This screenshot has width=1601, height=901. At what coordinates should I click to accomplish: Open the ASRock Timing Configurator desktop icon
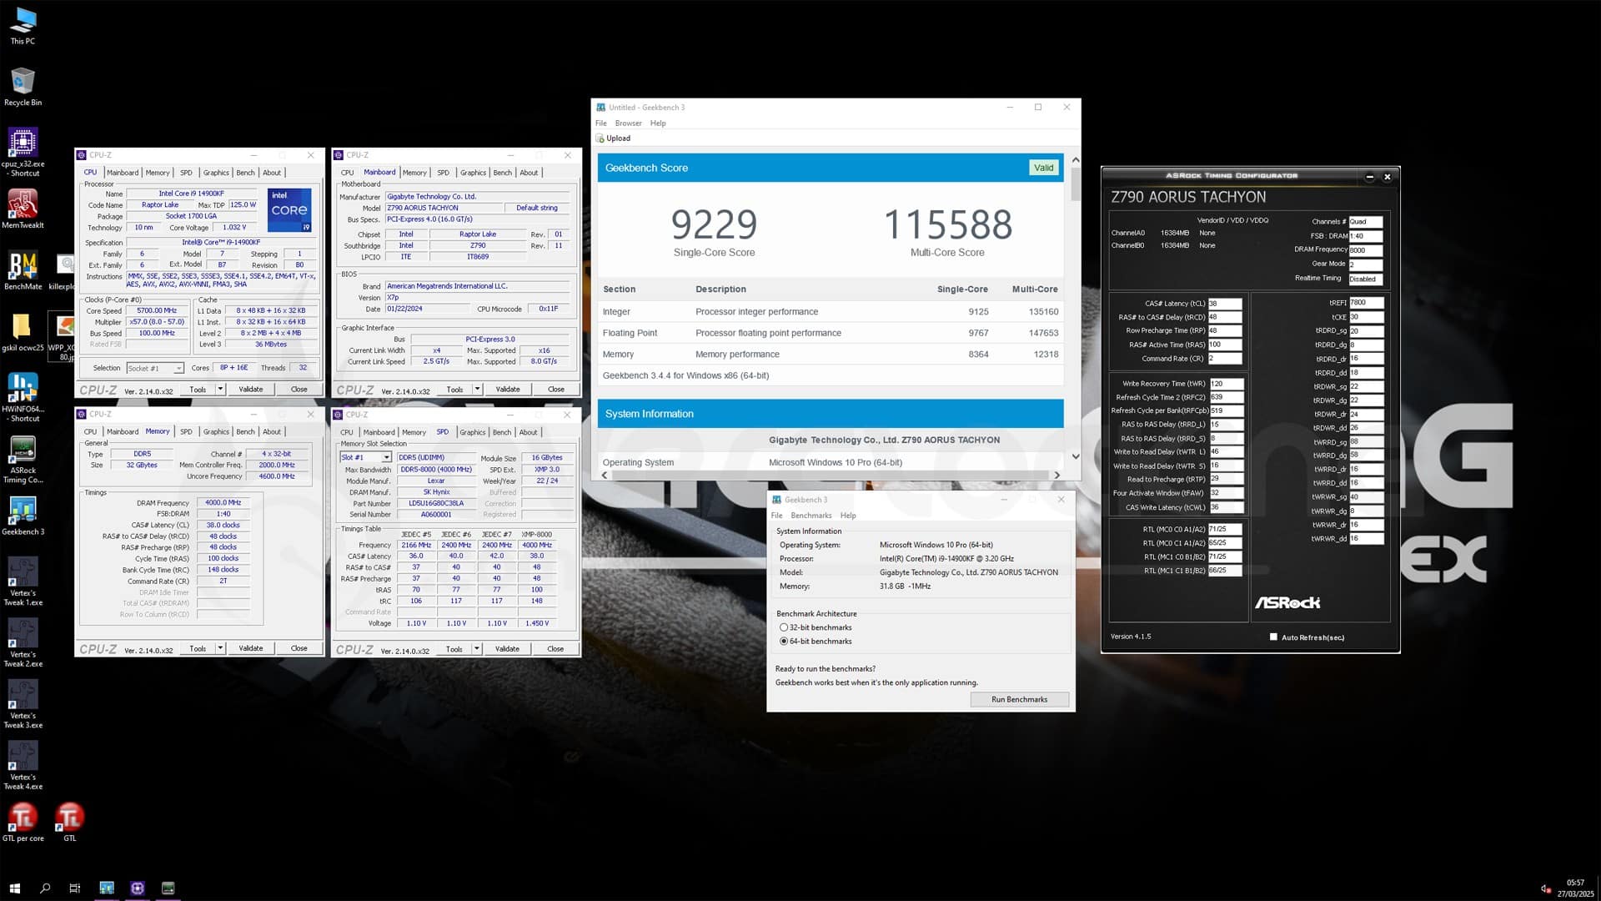click(x=23, y=459)
